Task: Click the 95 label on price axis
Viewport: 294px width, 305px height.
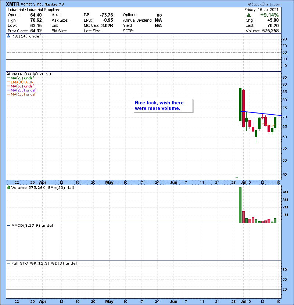Action: (x=285, y=78)
